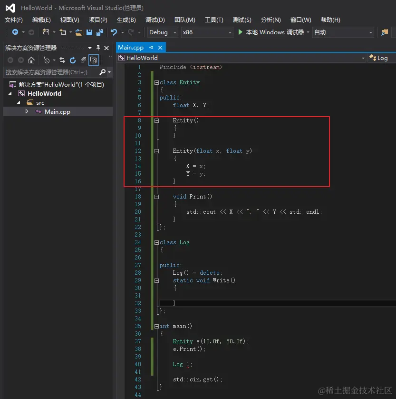Open the search options dropdown in Solution Explorer
The image size is (396, 399).
click(x=109, y=72)
